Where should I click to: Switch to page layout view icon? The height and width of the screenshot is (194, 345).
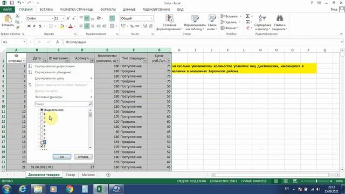pos(285,181)
